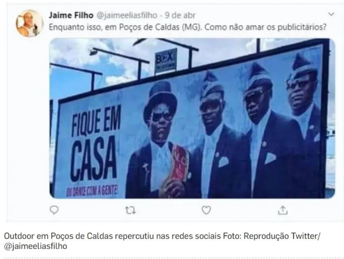This screenshot has height=259, width=344.
Task: Click the reply speech bubble icon
Action: click(x=54, y=210)
